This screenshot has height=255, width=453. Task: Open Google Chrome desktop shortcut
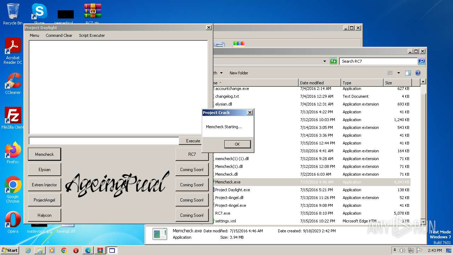13,189
